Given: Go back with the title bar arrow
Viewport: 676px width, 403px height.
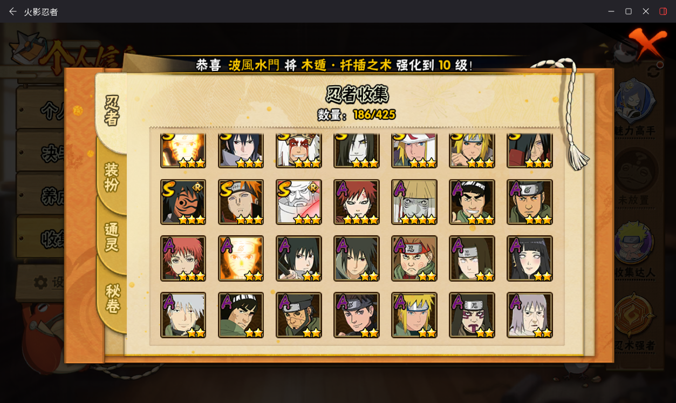Looking at the screenshot, I should pos(12,11).
